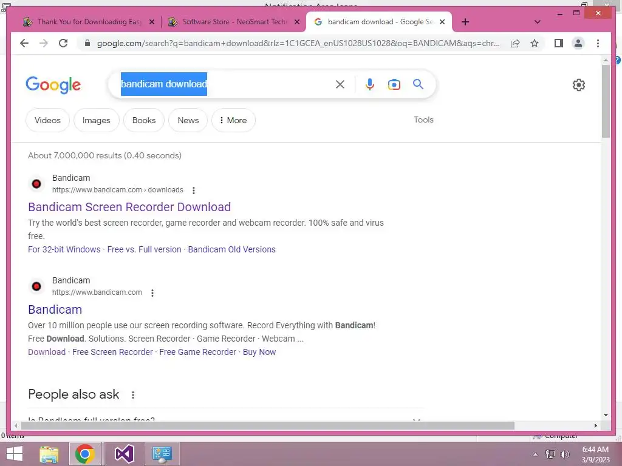Viewport: 622px width, 466px height.
Task: Click the scroll right arrow
Action: pyautogui.click(x=595, y=425)
